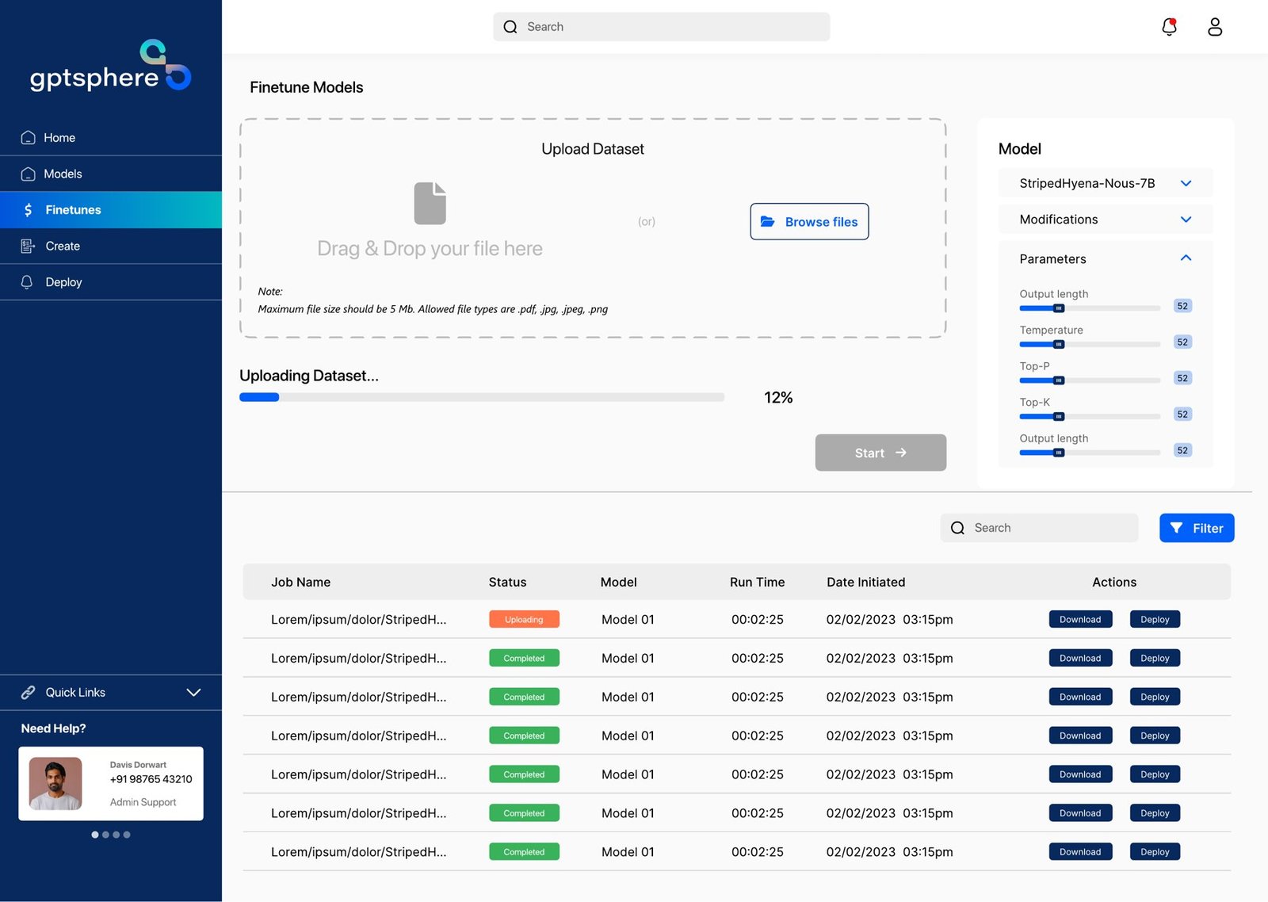Open the notifications bell icon
The width and height of the screenshot is (1268, 902).
[1169, 27]
